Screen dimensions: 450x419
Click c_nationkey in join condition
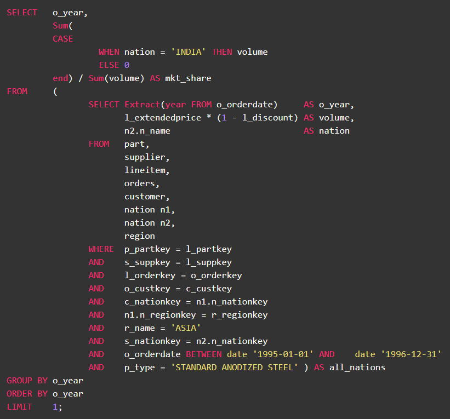pos(152,302)
